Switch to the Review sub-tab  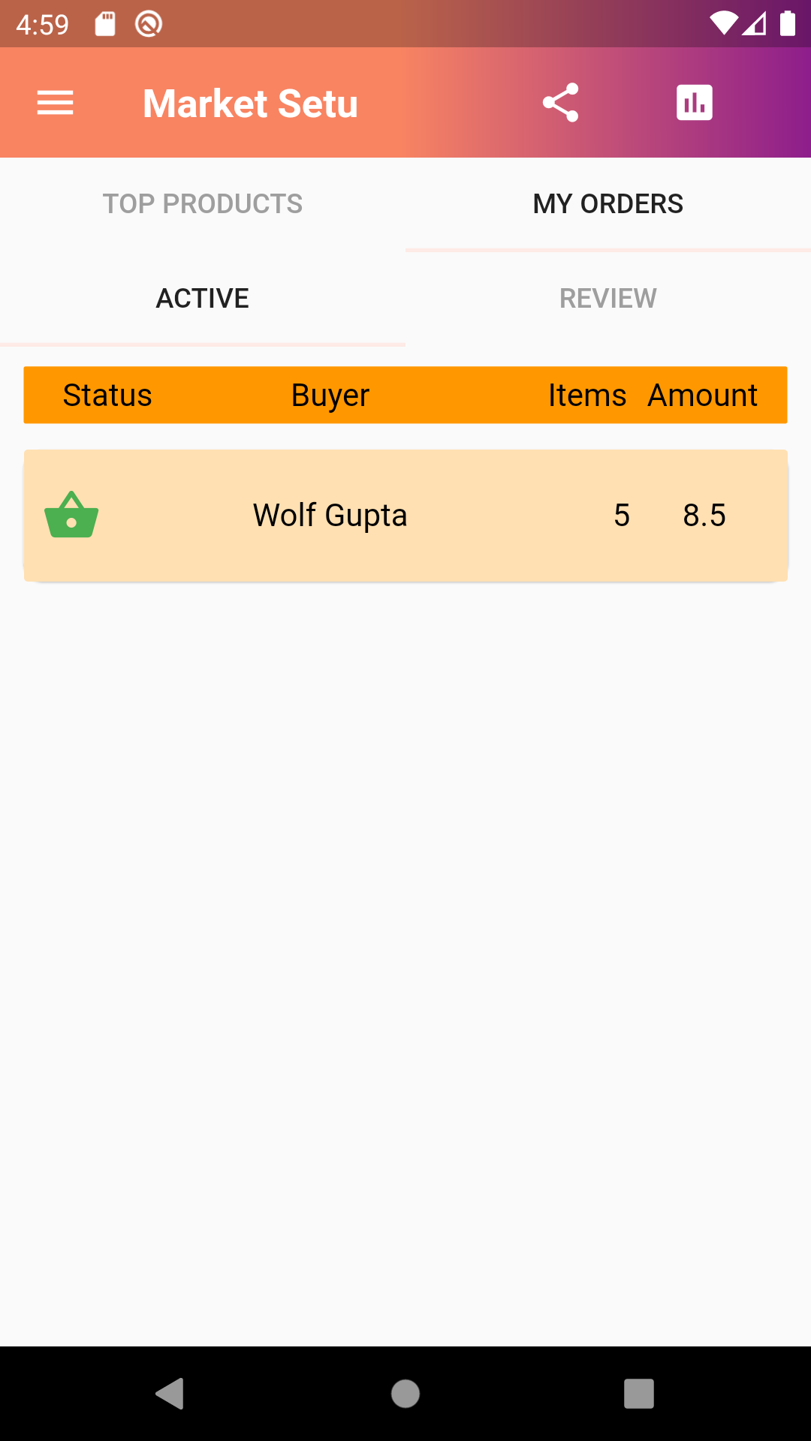click(x=608, y=299)
